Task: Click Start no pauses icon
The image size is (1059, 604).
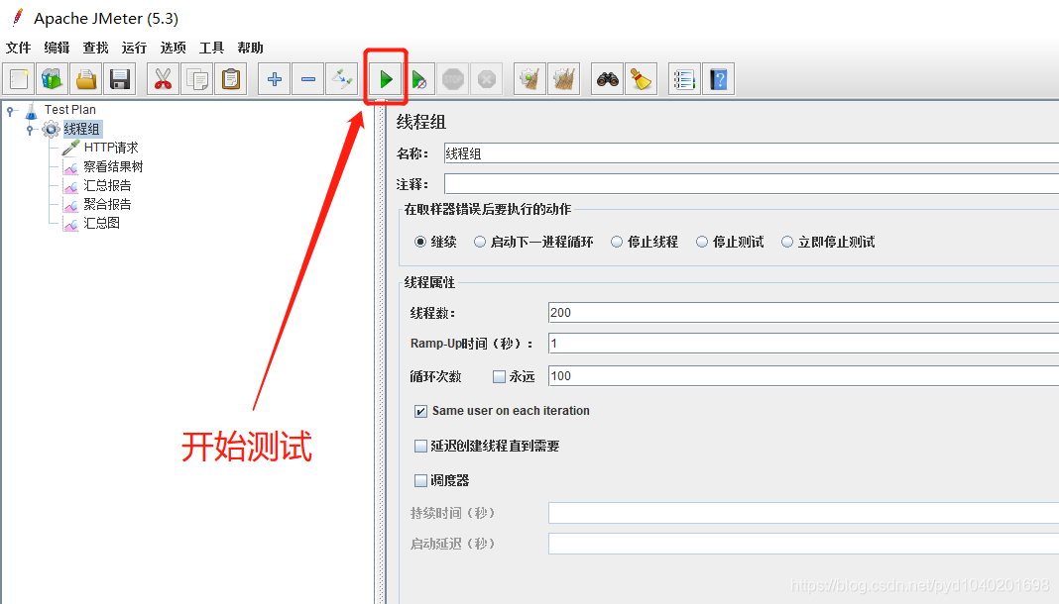Action: [x=418, y=79]
